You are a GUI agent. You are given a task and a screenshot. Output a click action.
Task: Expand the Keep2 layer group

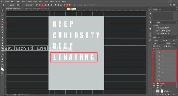point(156,86)
